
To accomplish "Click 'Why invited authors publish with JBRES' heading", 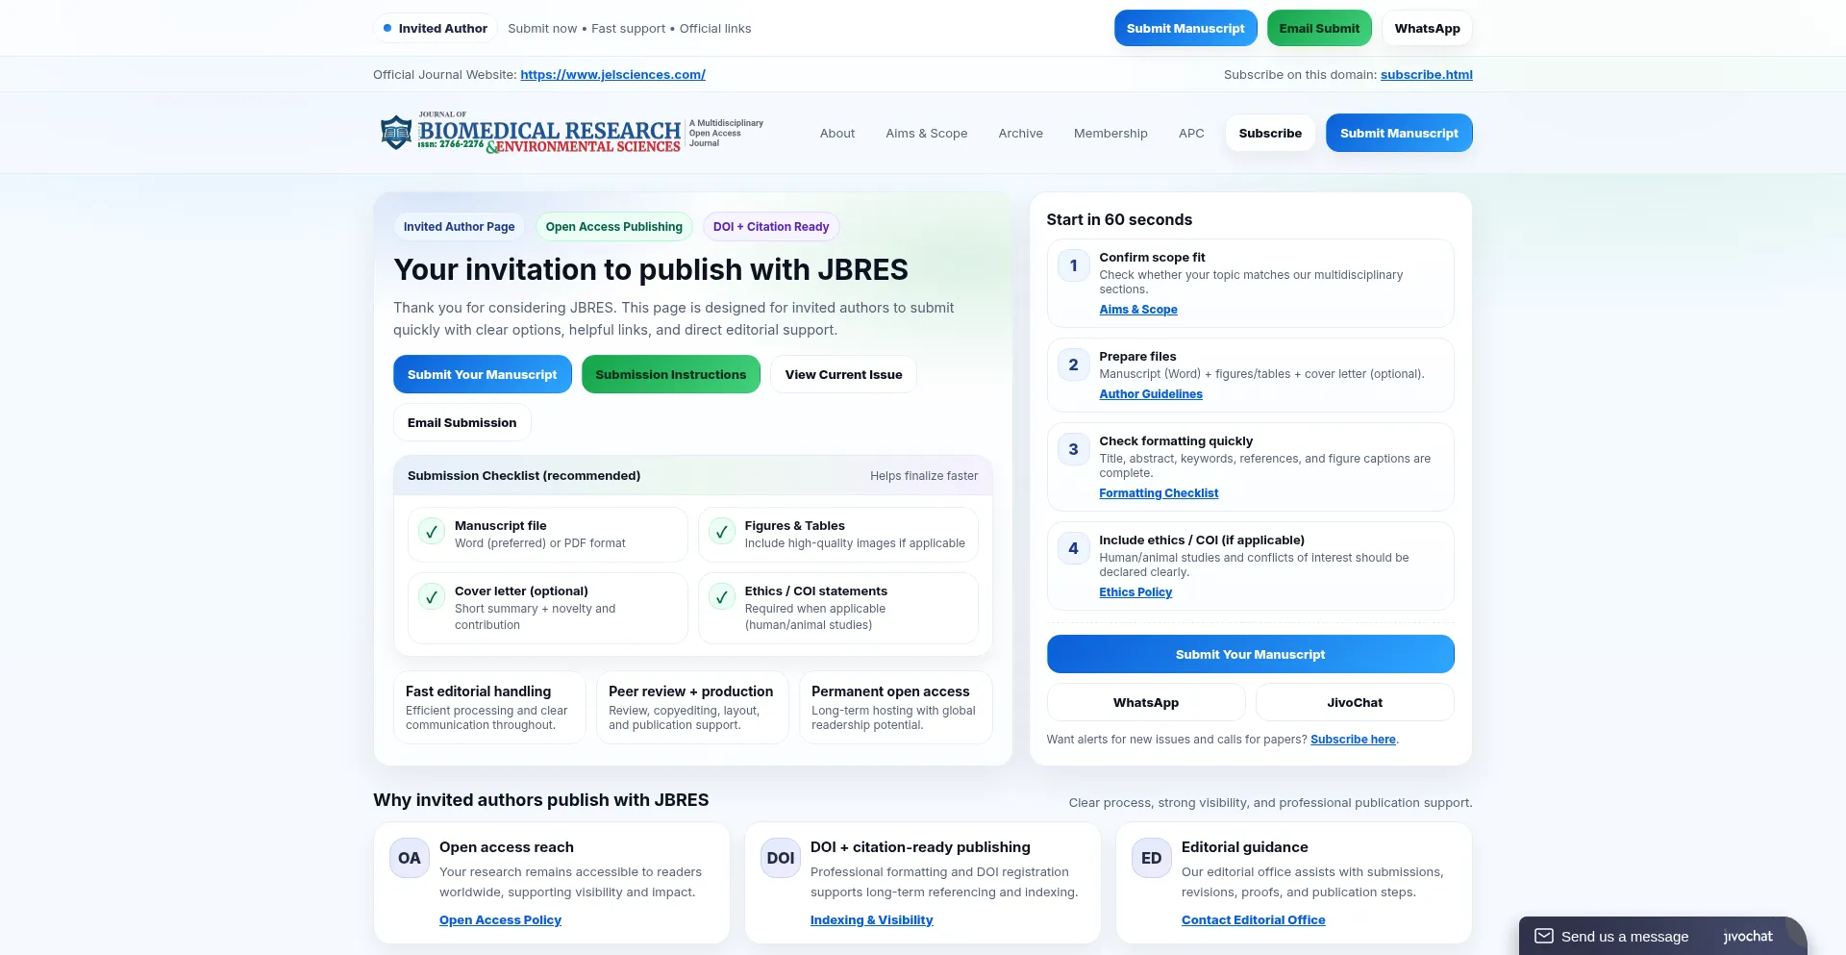I will point(541,799).
